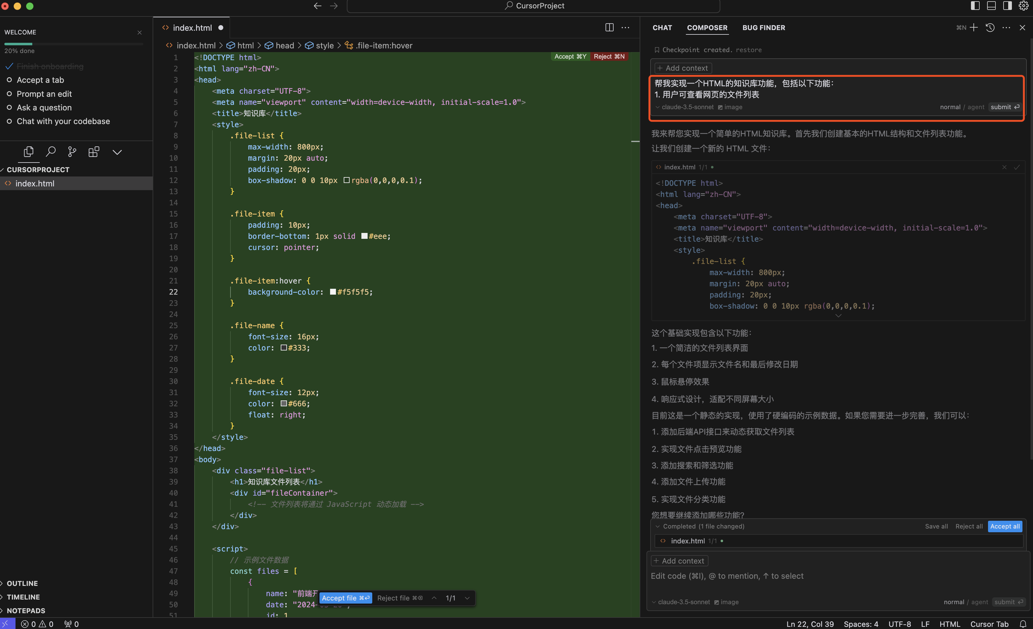This screenshot has height=629, width=1033.
Task: Toggle the bottom panel layout
Action: [x=991, y=6]
